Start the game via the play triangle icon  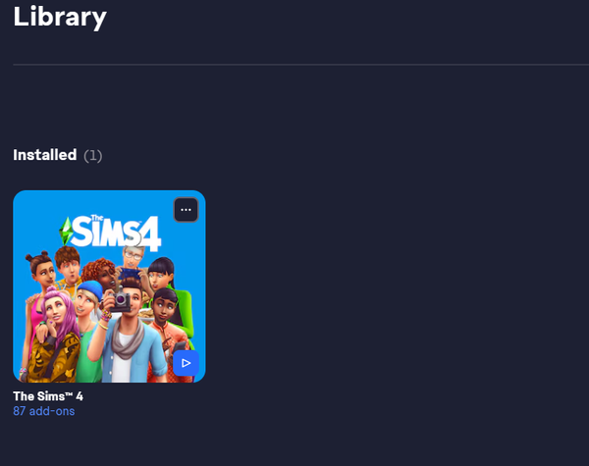[x=186, y=363]
